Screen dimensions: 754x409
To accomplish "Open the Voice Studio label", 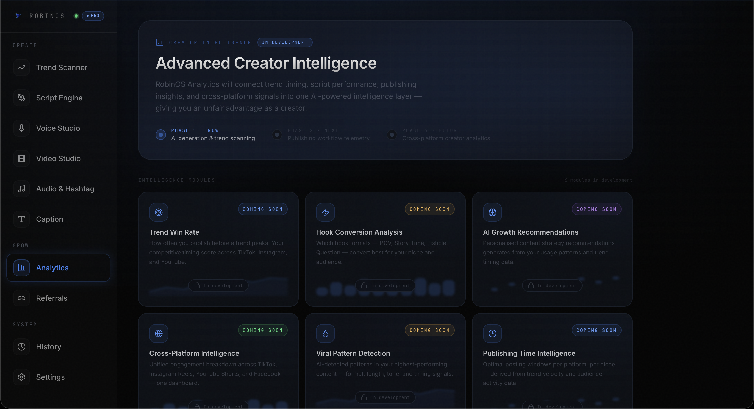I will pyautogui.click(x=58, y=128).
